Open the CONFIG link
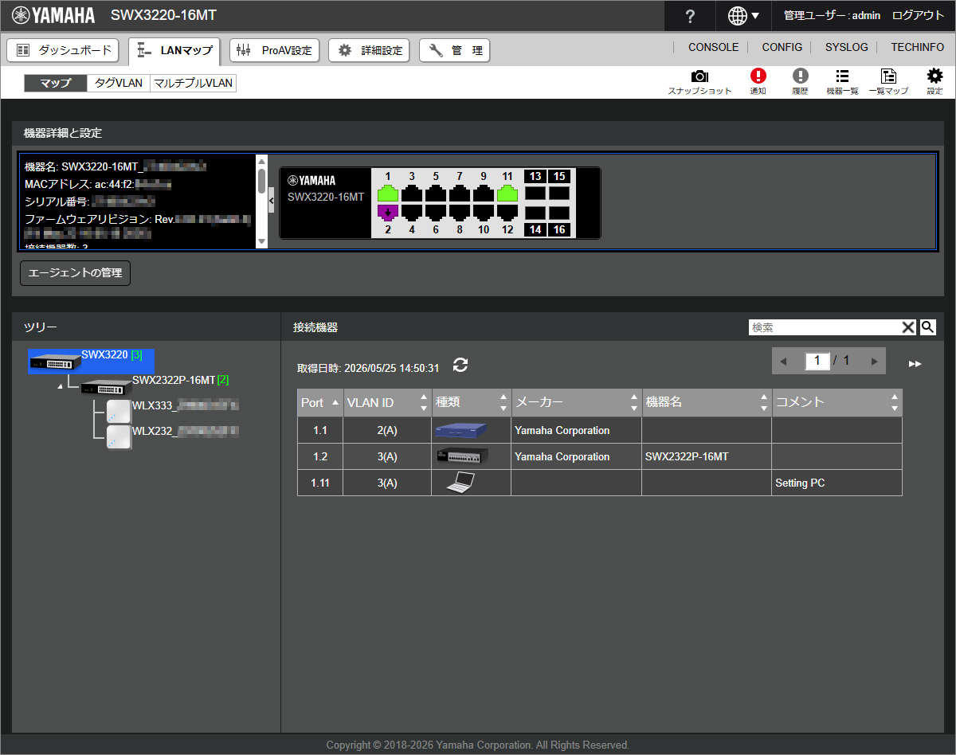 (782, 48)
